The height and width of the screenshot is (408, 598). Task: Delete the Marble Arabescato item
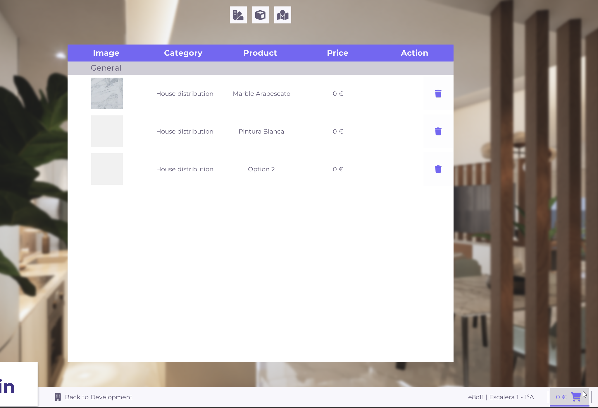438,94
